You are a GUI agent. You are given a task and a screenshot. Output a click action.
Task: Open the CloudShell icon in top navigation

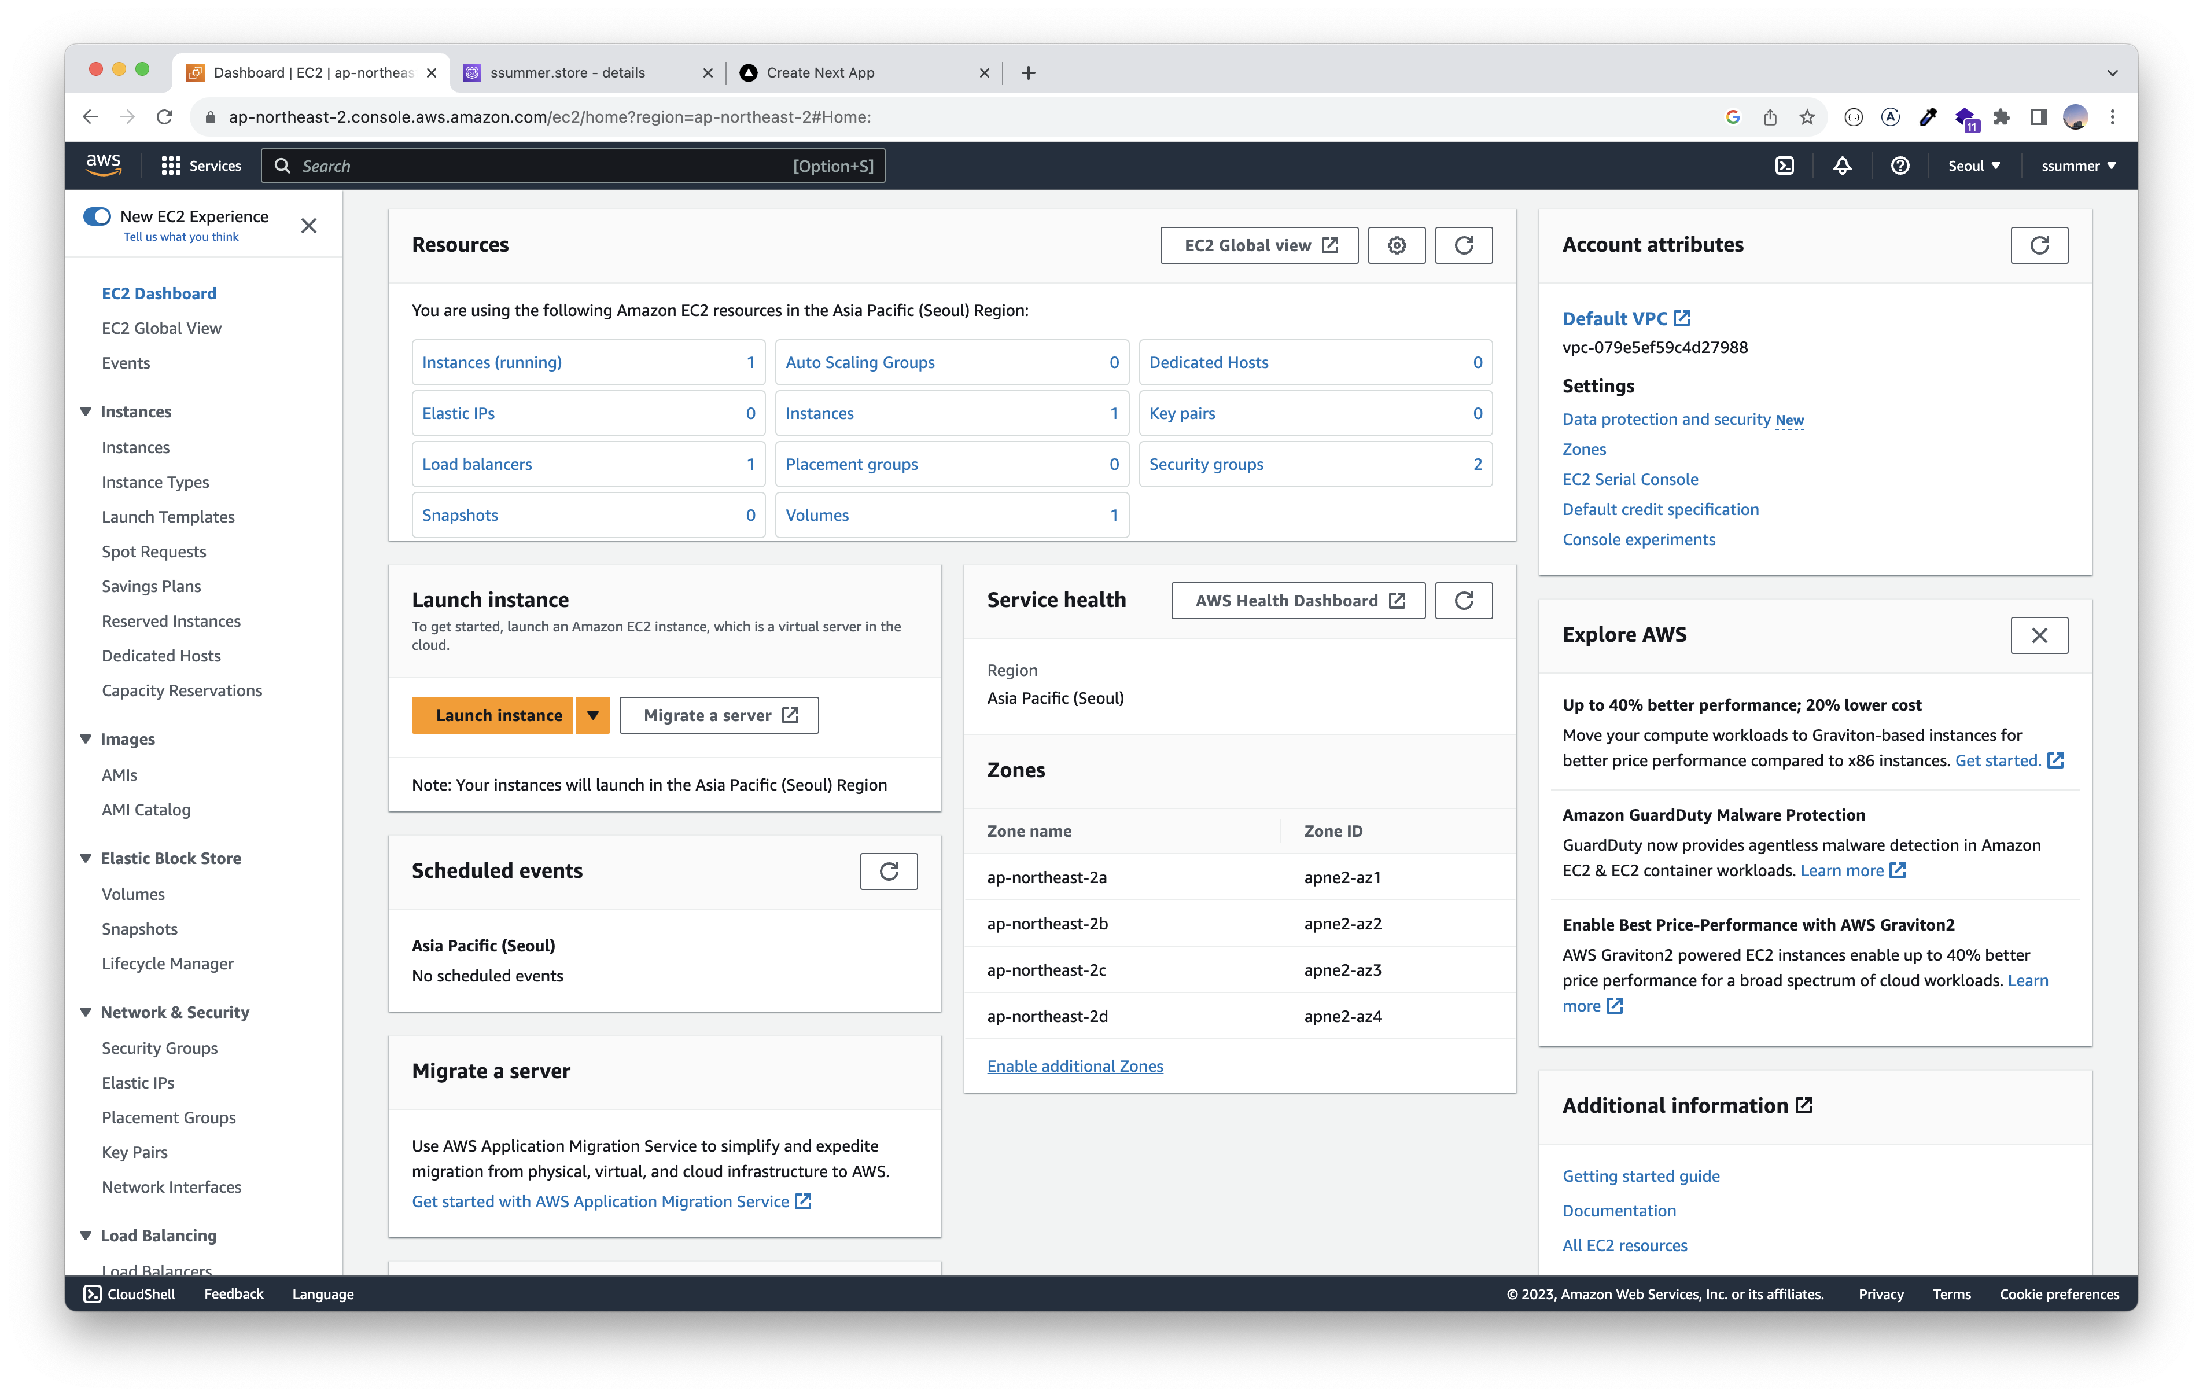click(1784, 166)
